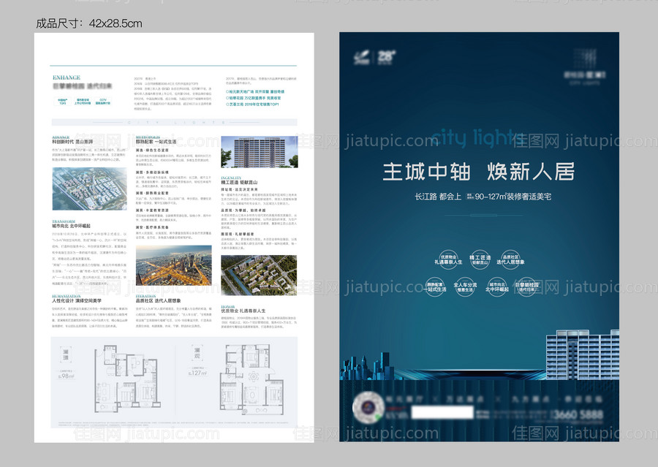Click the 主城中轴 焕新人居 headline

pyautogui.click(x=479, y=172)
